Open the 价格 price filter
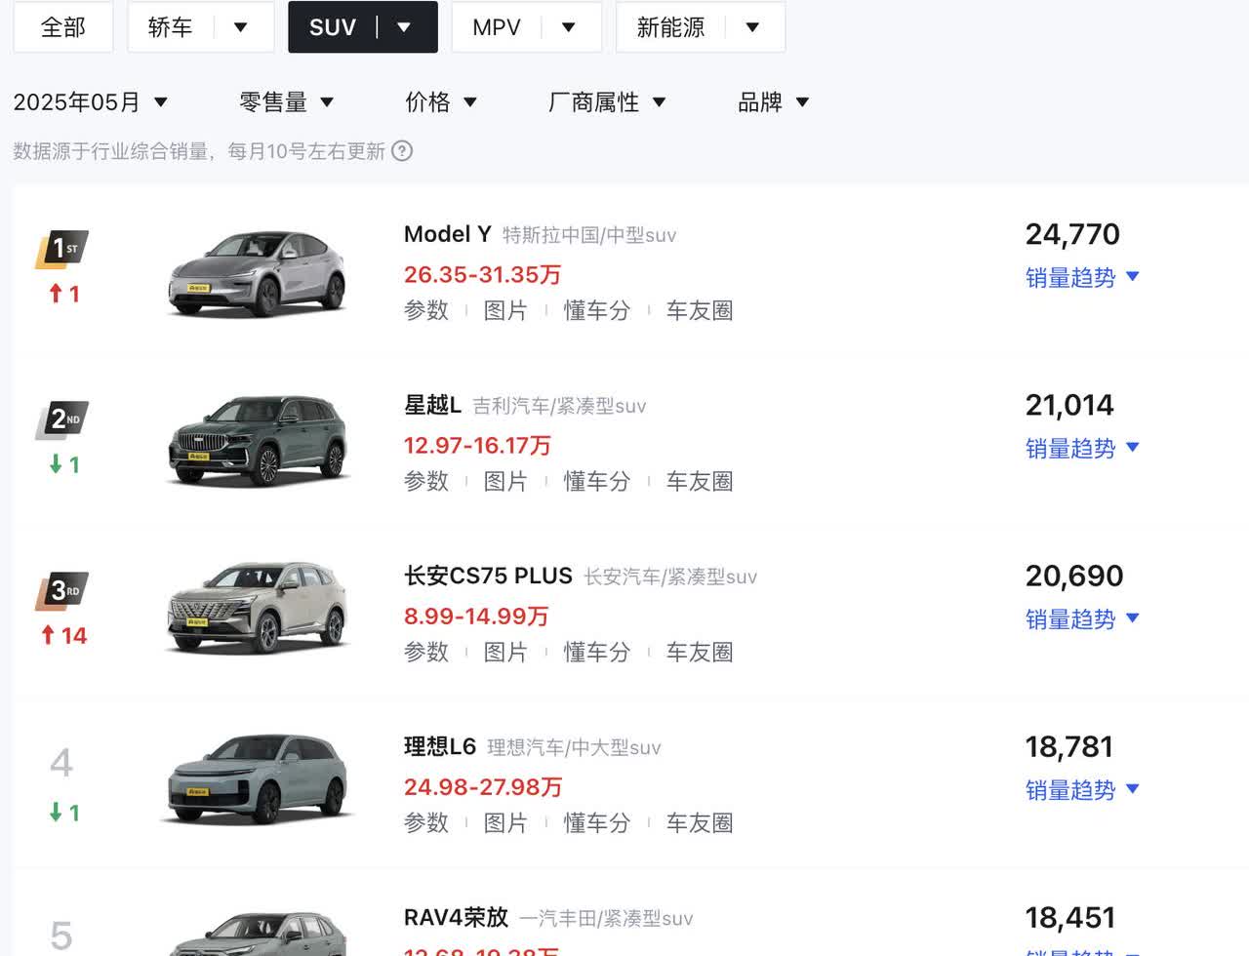 (x=441, y=102)
